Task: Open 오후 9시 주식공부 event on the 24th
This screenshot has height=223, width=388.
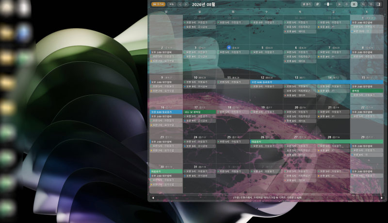Action: click(x=199, y=146)
